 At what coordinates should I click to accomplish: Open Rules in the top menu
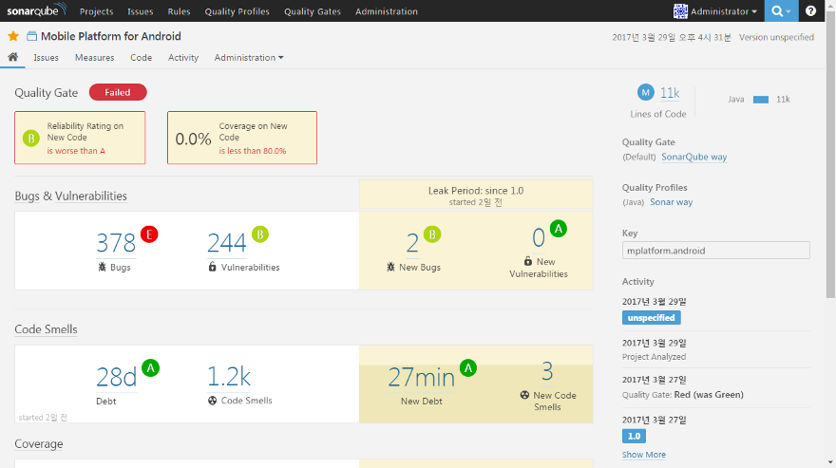point(179,11)
